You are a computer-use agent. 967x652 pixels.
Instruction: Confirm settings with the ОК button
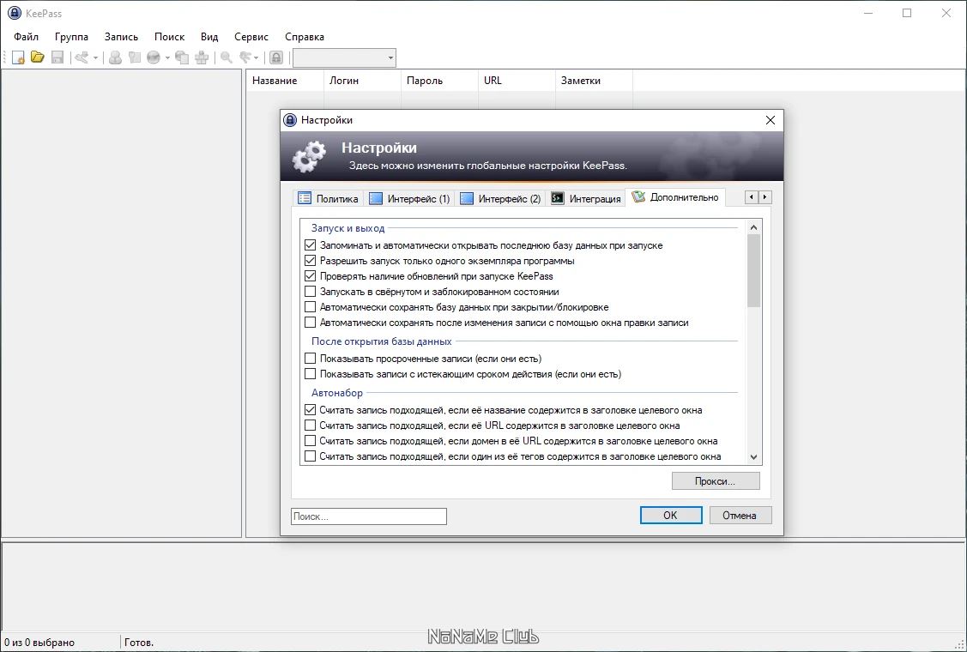pos(670,515)
